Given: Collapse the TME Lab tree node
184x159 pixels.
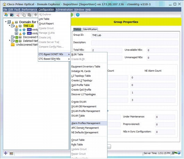Looking at the screenshot, I should 9,25.
